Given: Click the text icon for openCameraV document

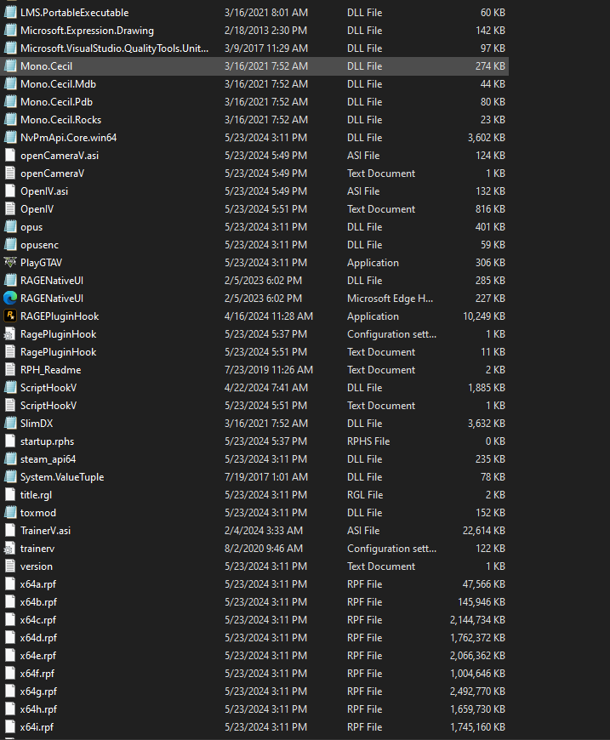Looking at the screenshot, I should (10, 174).
